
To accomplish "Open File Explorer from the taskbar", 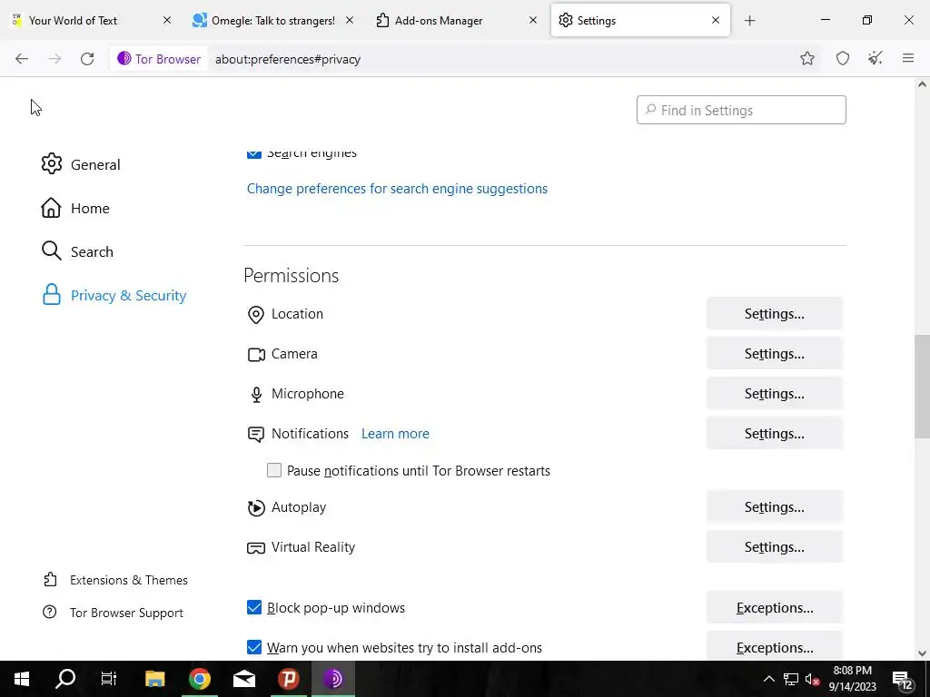I will [x=154, y=679].
